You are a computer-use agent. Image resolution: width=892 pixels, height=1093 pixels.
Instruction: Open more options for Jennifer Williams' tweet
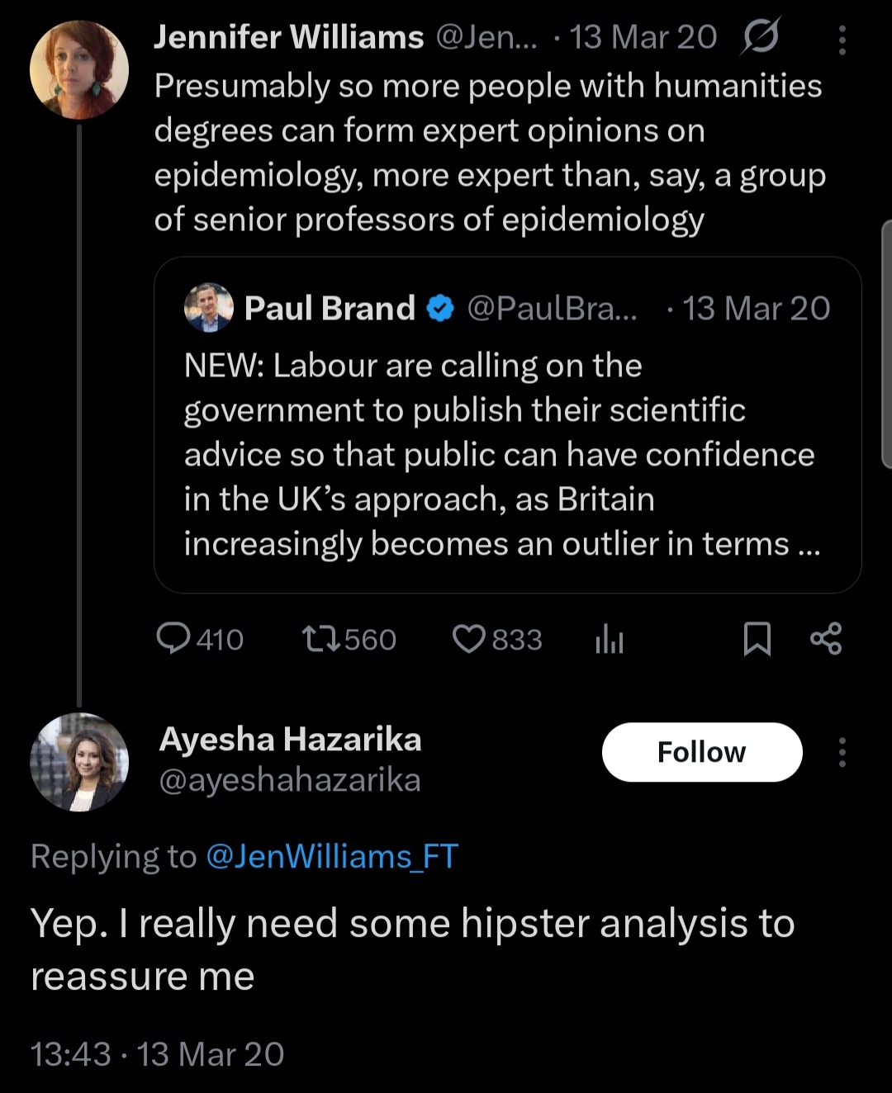click(842, 40)
